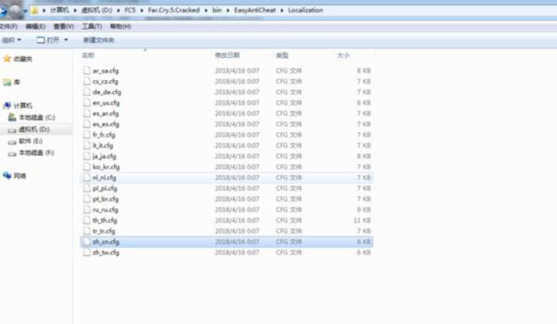Open the recent locations dropdown arrow
The height and width of the screenshot is (324, 557).
point(25,11)
